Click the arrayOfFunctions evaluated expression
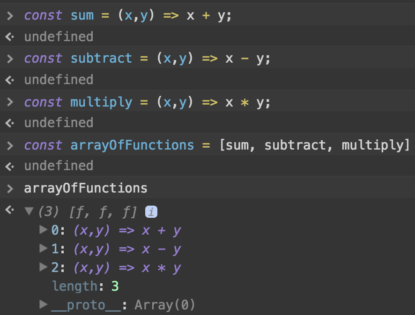415x315 pixels. 86,188
